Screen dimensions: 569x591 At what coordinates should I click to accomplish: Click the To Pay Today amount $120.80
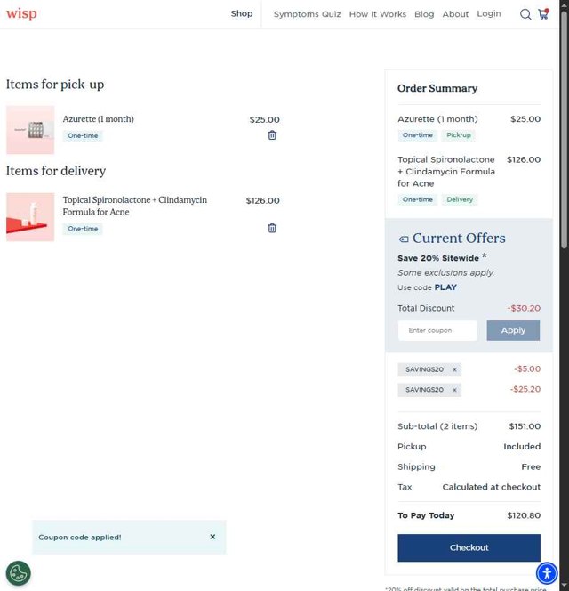point(524,515)
